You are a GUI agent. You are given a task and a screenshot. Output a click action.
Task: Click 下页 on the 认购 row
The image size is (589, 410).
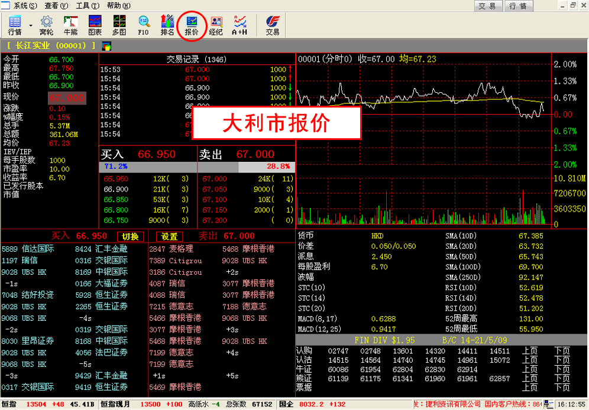tap(562, 351)
